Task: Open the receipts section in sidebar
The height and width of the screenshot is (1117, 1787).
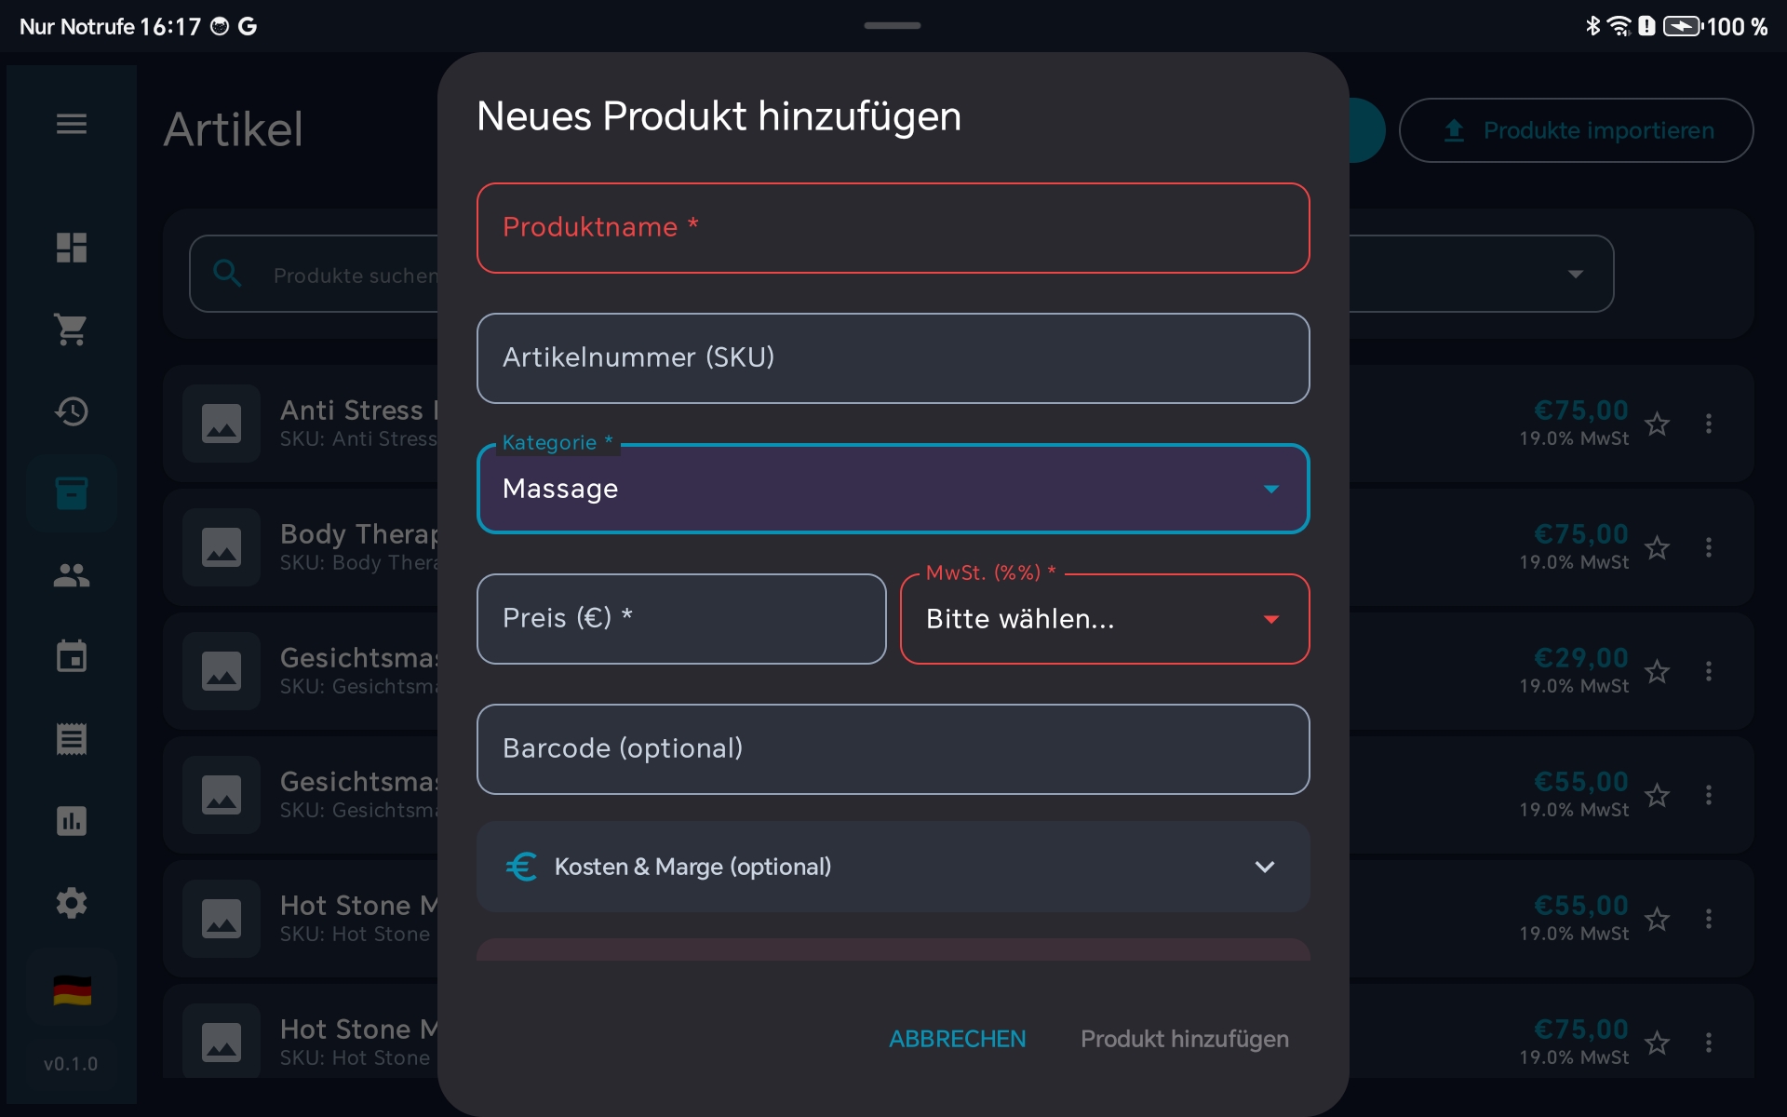Action: point(72,738)
